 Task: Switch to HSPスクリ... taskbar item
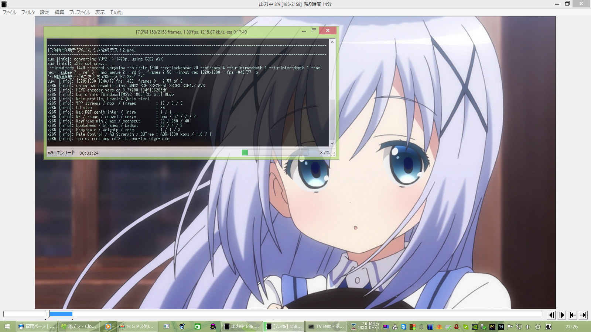137,326
